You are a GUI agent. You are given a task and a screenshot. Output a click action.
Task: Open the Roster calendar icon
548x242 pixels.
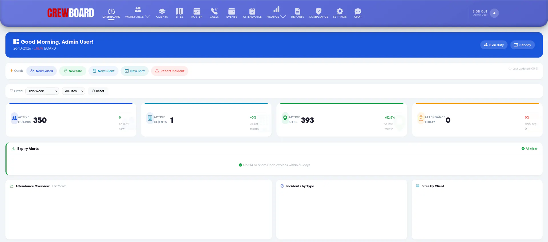(197, 11)
